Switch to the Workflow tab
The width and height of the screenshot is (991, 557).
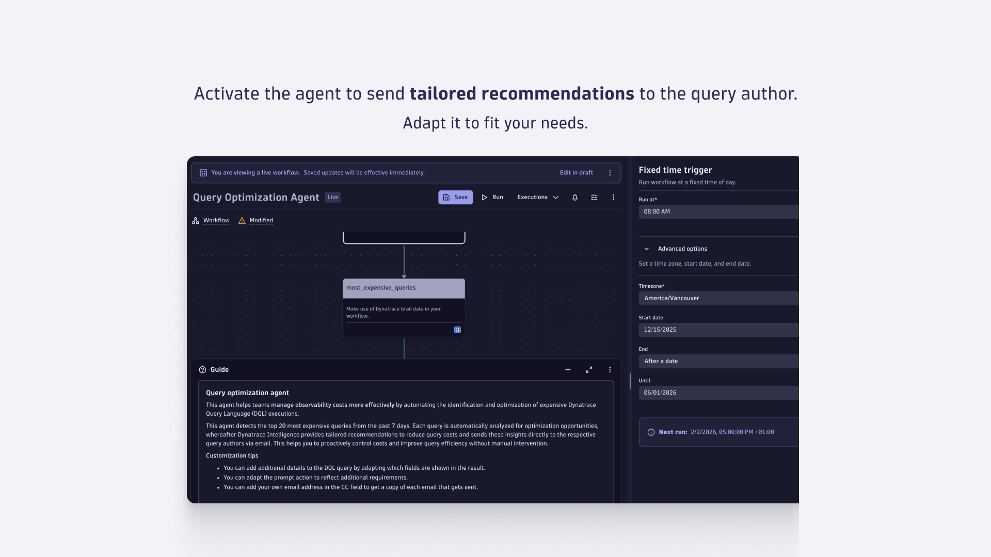coord(216,220)
